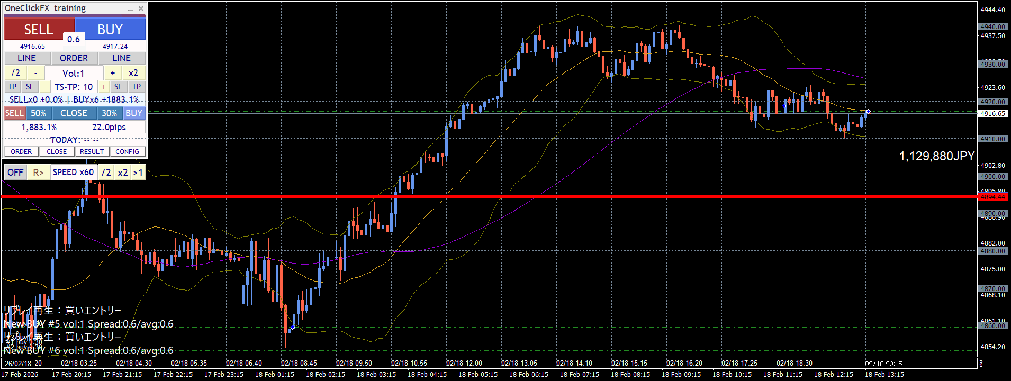Click the rightmost TP button in TS-TP row
Screen dimensions: 1011x381
[x=137, y=87]
